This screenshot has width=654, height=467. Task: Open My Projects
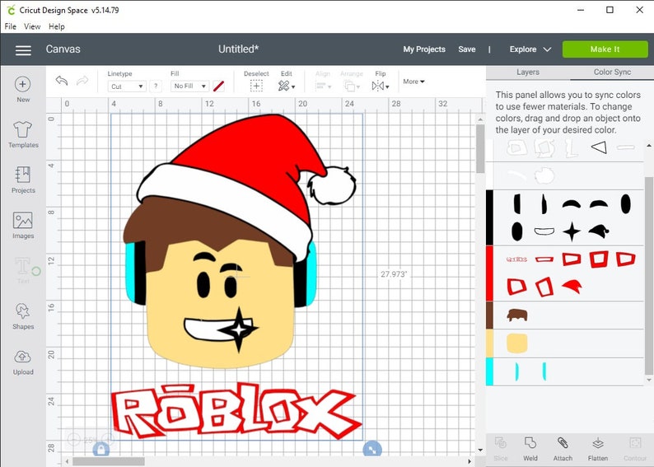point(423,49)
